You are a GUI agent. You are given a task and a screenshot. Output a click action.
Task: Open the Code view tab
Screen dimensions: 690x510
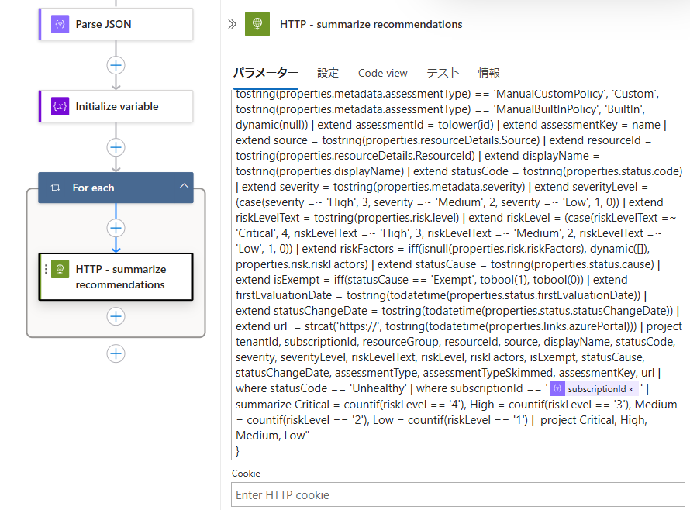382,73
